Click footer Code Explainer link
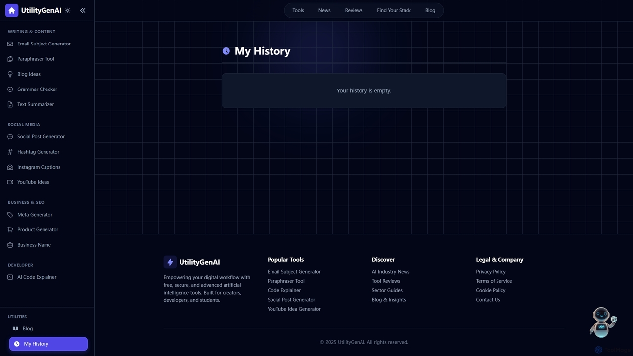The height and width of the screenshot is (356, 633). [x=284, y=290]
